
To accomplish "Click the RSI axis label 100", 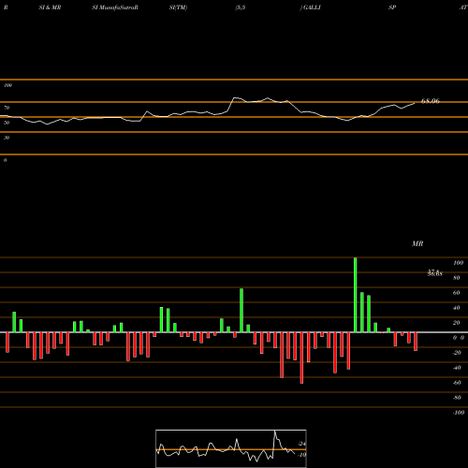I will (7, 85).
